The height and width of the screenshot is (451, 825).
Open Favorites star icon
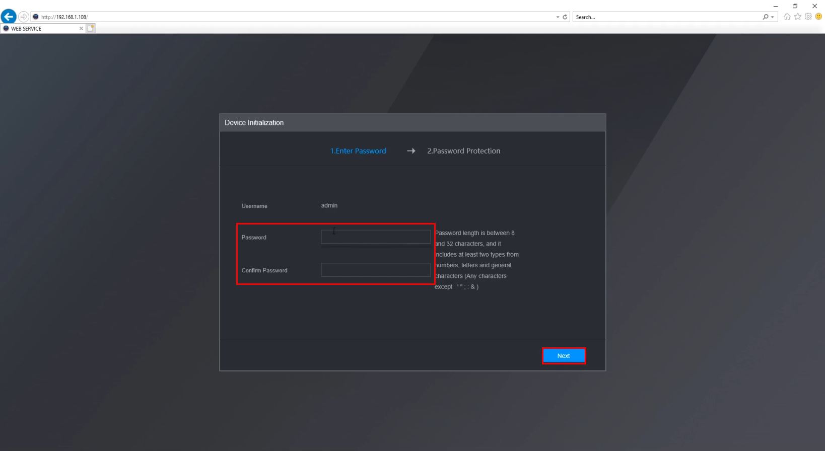click(x=798, y=17)
